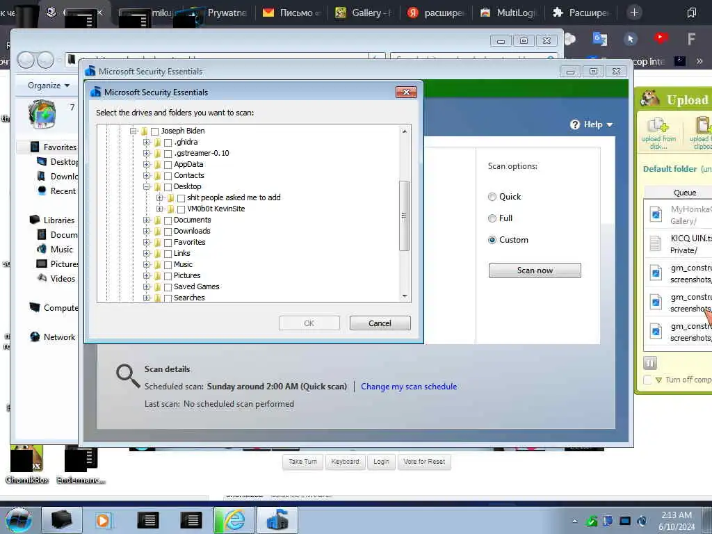This screenshot has width=712, height=534.
Task: Check the VM0b0t KevinSite checkbox
Action: click(181, 209)
